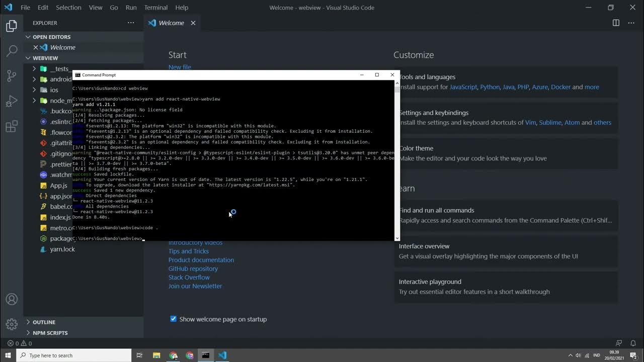
Task: Open yarn.lock in the explorer
Action: click(62, 249)
